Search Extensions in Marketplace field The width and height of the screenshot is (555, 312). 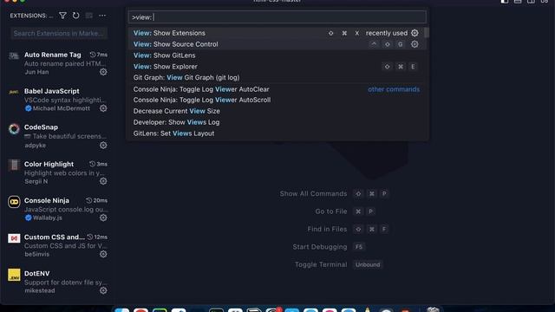(x=59, y=33)
